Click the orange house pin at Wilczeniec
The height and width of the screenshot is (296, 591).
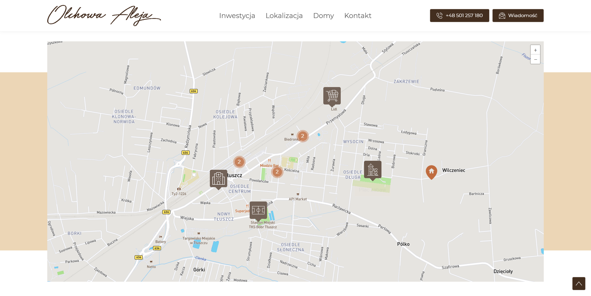[x=431, y=172]
